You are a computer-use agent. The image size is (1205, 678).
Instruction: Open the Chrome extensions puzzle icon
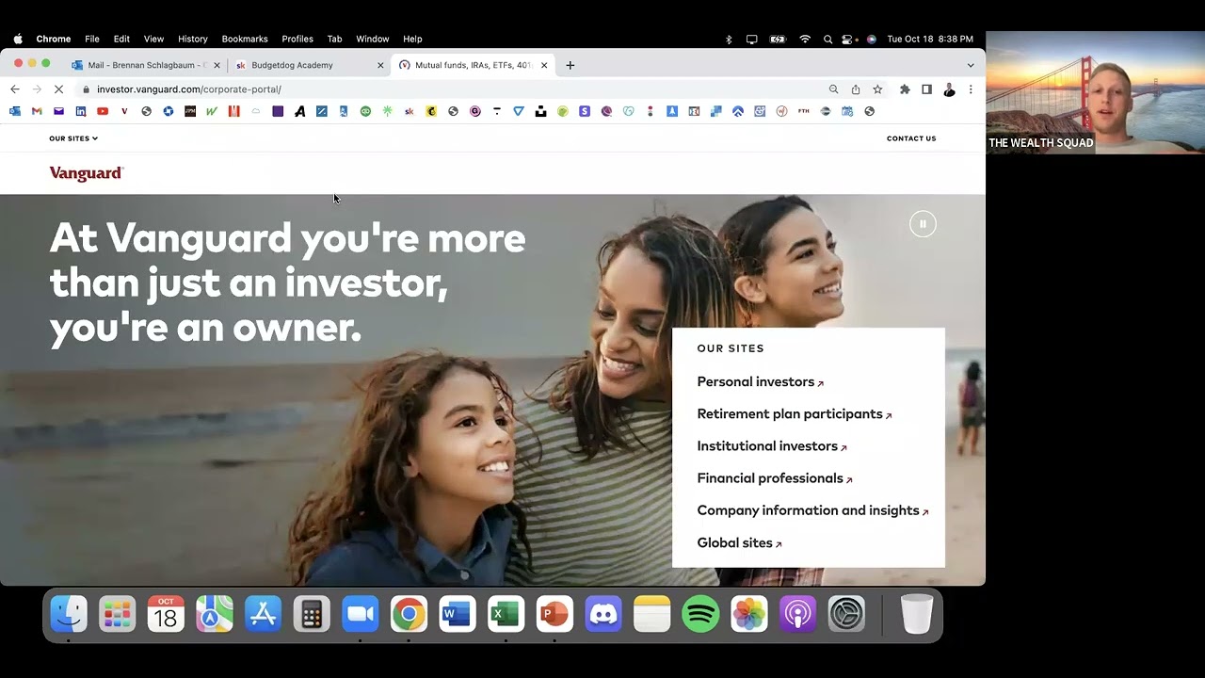(905, 89)
